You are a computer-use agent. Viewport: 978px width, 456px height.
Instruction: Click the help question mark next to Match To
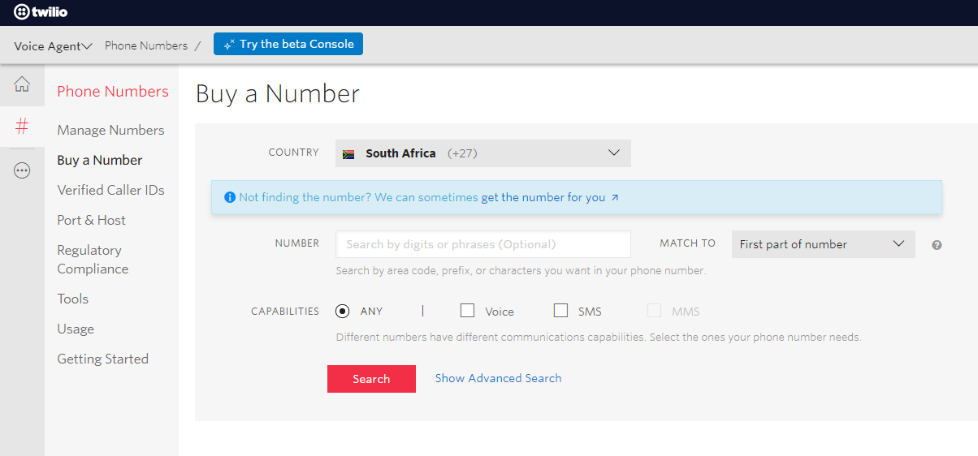click(937, 245)
